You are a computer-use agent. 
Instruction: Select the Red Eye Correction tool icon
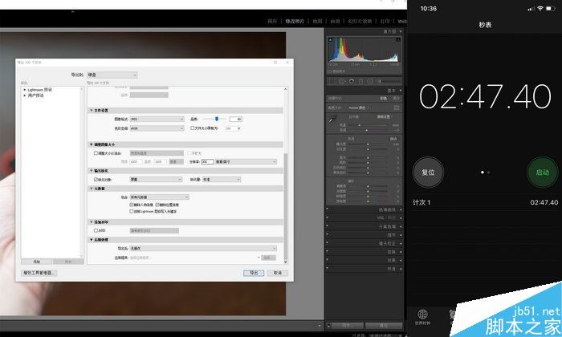click(x=352, y=81)
